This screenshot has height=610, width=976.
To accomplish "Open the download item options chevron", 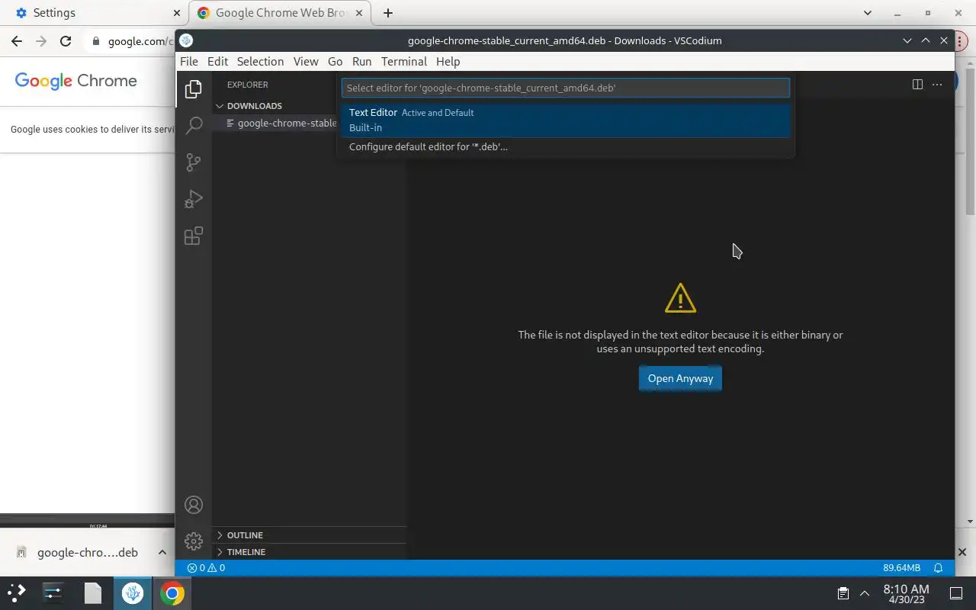I will point(162,552).
